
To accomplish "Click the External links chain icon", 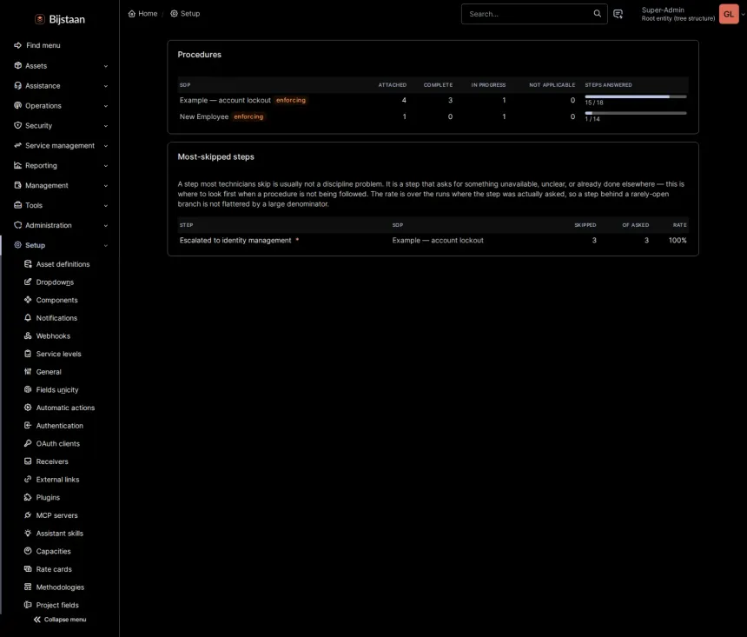I will point(28,479).
